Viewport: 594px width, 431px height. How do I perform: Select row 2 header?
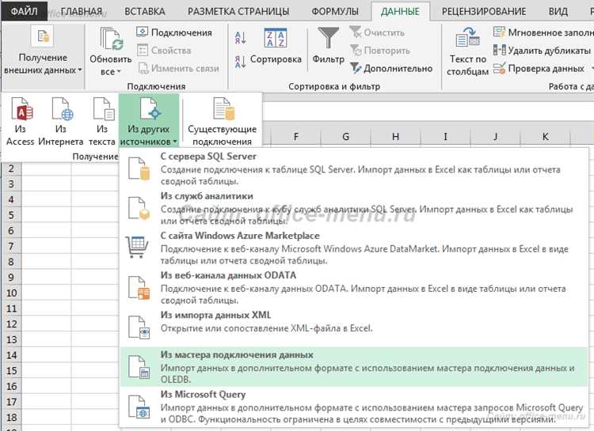(11, 168)
